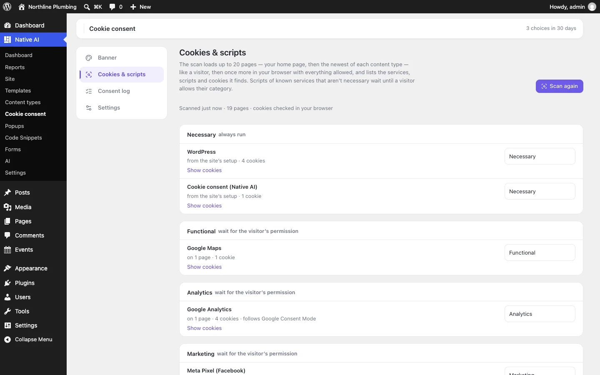The image size is (600, 375).
Task: Click the '3 choices in 30 days' text
Action: pyautogui.click(x=551, y=28)
